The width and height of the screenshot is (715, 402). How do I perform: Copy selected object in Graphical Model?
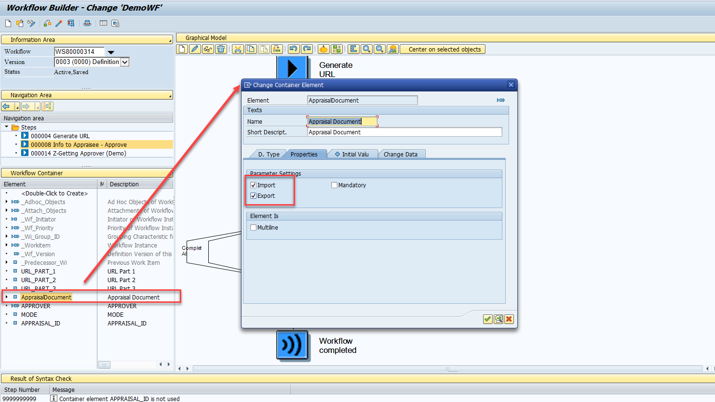tap(251, 49)
